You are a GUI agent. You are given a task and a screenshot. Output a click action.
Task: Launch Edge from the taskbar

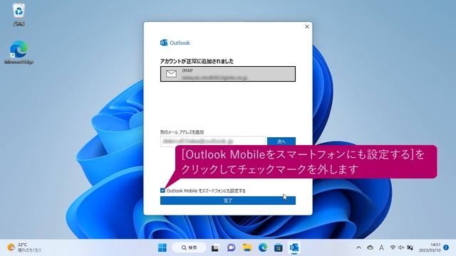(263, 247)
